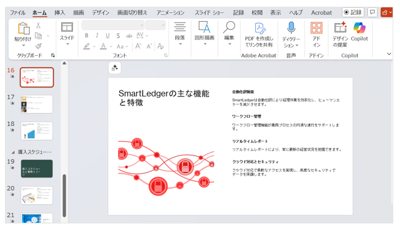400x229 pixels.
Task: Click the 自動仕訳機能 heading
Action: coord(243,92)
